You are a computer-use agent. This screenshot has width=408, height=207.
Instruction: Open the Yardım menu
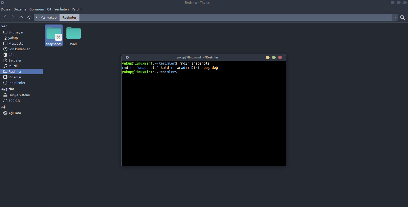(77, 9)
